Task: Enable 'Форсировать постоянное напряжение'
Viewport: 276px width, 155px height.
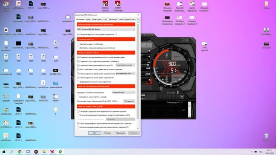Action: click(x=78, y=82)
